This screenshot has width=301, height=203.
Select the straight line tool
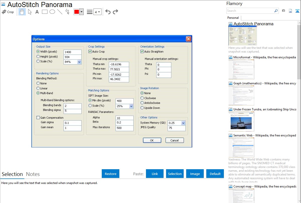tap(60, 12)
